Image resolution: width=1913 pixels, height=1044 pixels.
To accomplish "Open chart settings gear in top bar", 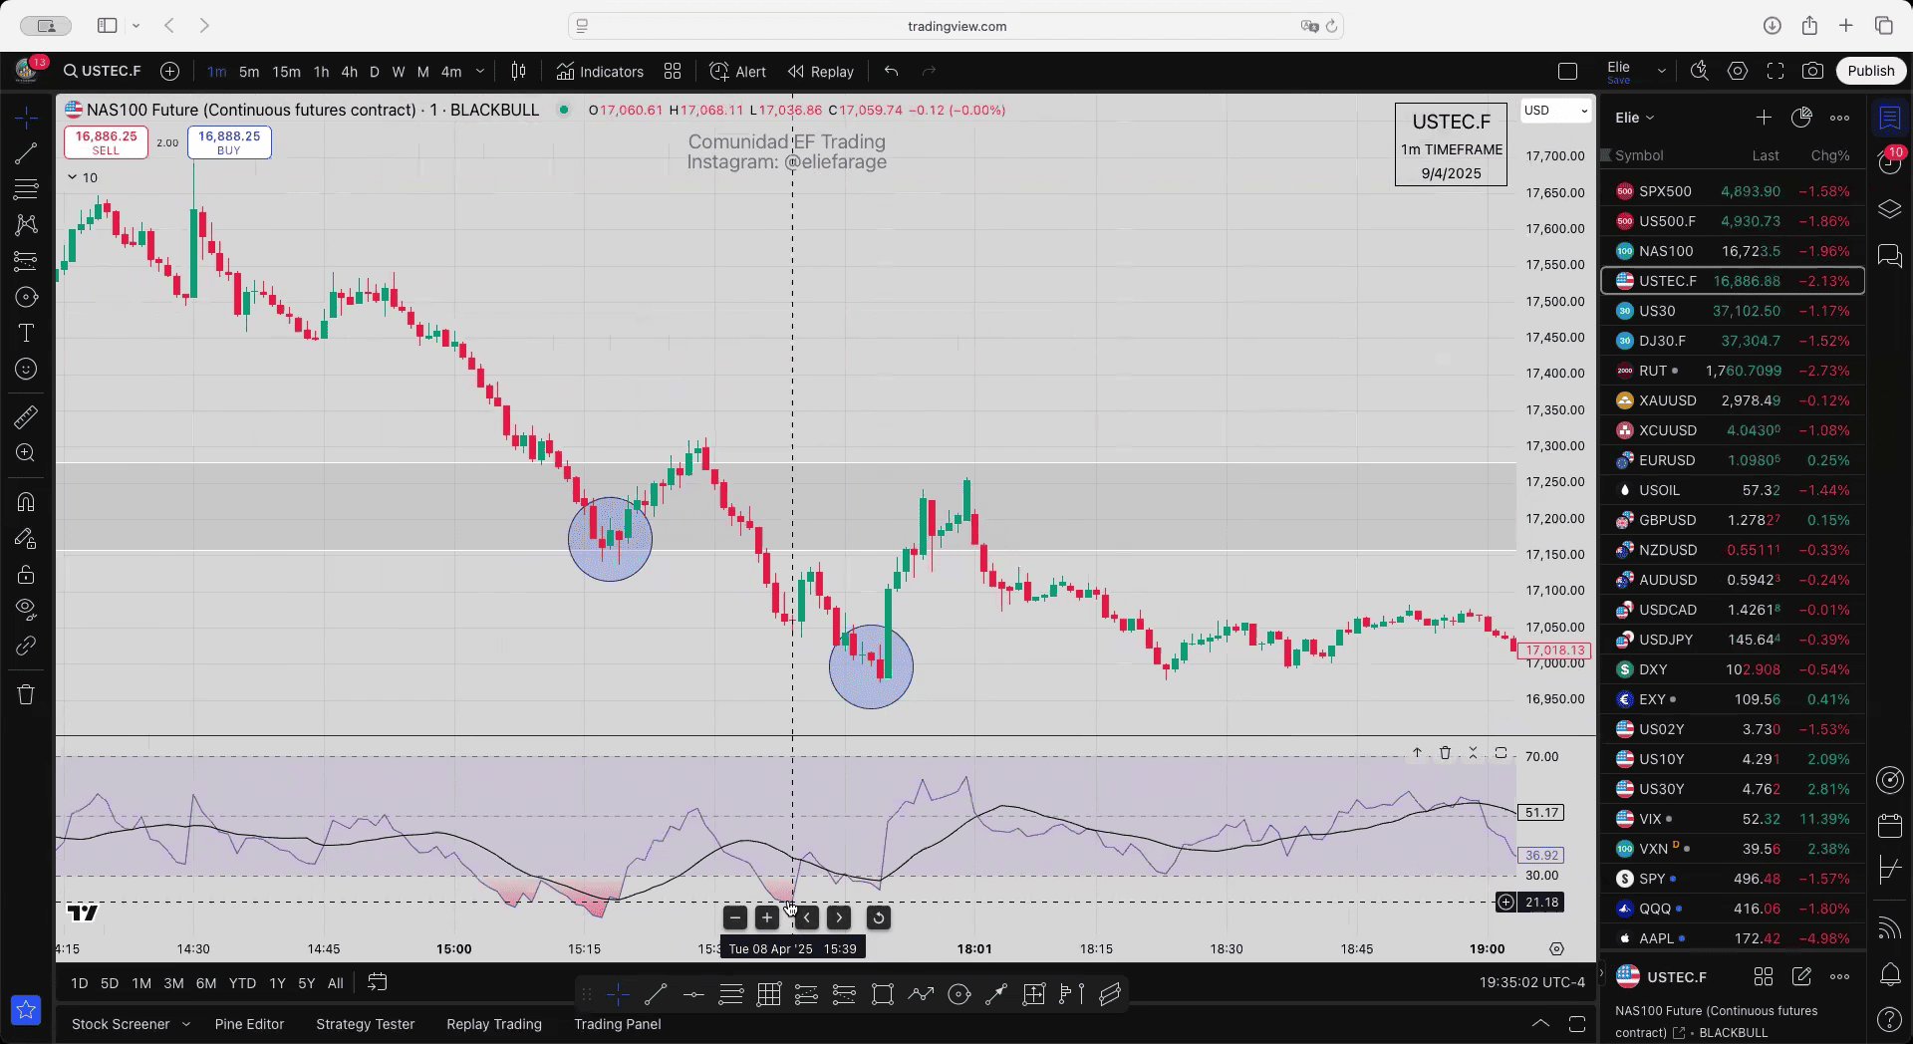I will 1738,72.
